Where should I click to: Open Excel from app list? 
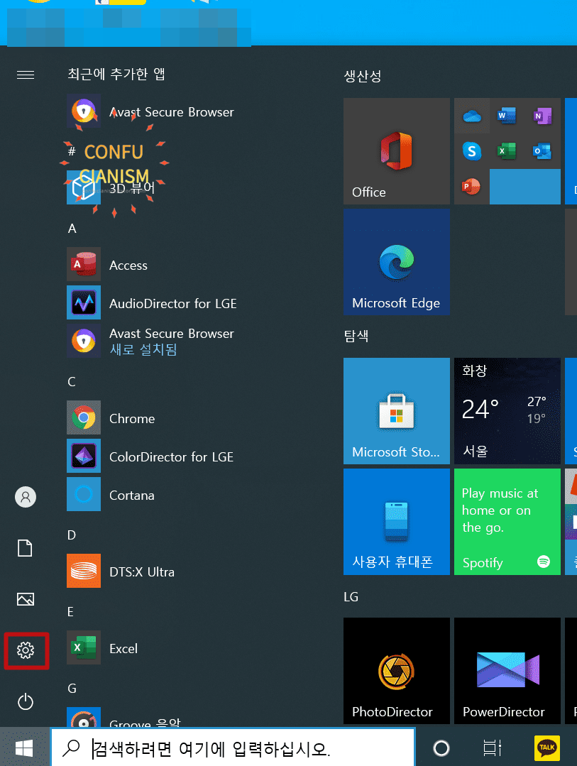[103, 647]
